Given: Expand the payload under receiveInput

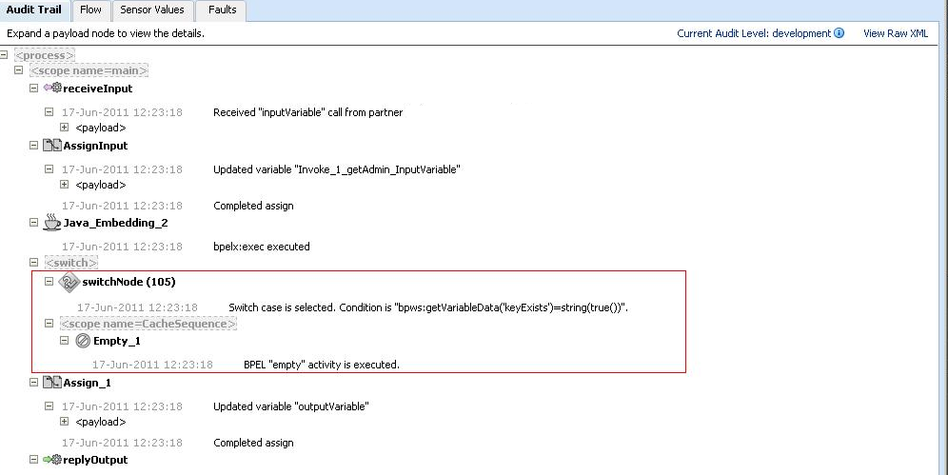Looking at the screenshot, I should tap(65, 127).
